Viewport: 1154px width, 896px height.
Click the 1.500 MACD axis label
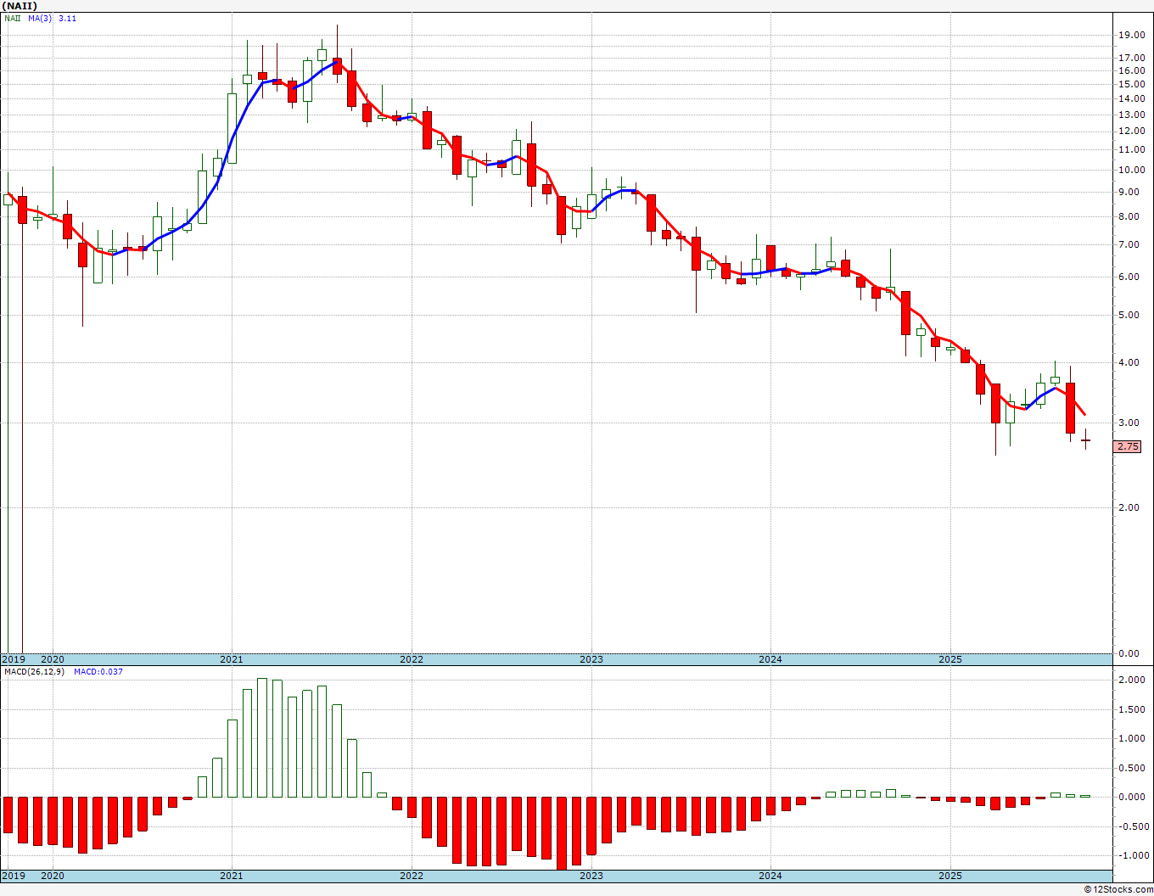click(1133, 709)
